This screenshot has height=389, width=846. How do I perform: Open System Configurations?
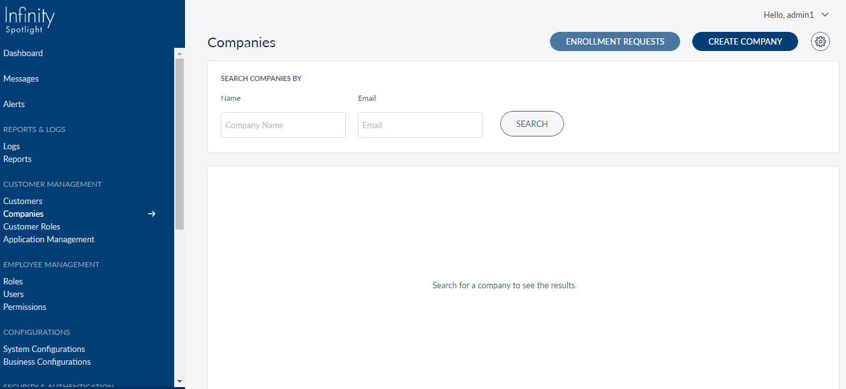coord(44,349)
